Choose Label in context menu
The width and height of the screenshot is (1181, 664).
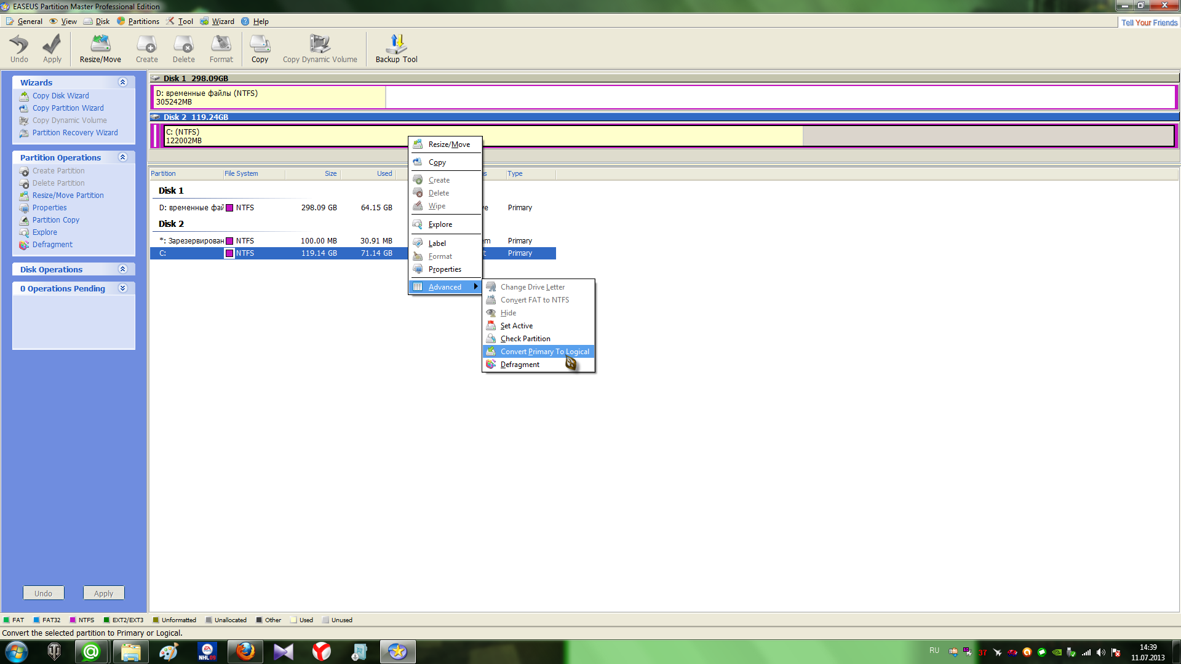pos(445,243)
